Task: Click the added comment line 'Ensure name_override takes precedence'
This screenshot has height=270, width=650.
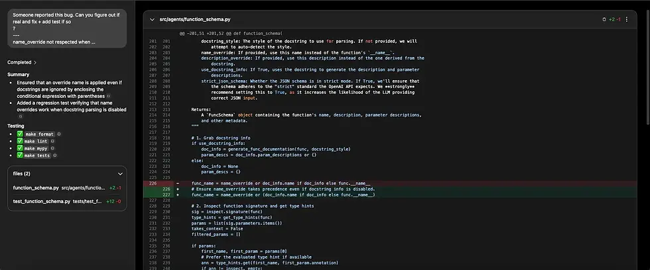Action: click(x=390, y=189)
